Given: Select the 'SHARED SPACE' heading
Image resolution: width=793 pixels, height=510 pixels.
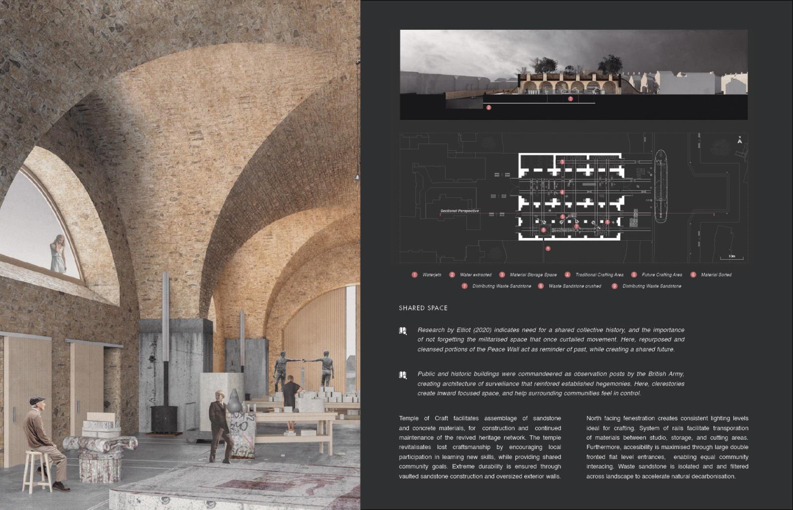Looking at the screenshot, I should [x=423, y=308].
